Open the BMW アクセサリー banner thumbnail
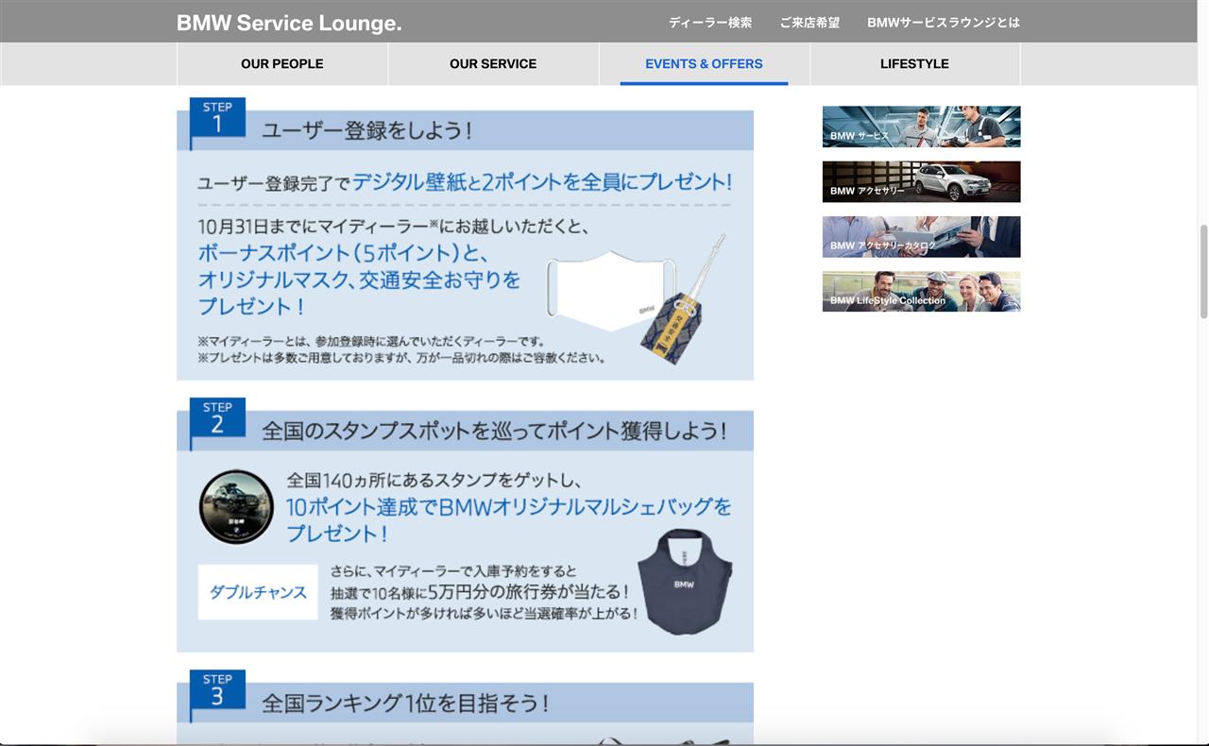This screenshot has height=746, width=1209. [921, 181]
